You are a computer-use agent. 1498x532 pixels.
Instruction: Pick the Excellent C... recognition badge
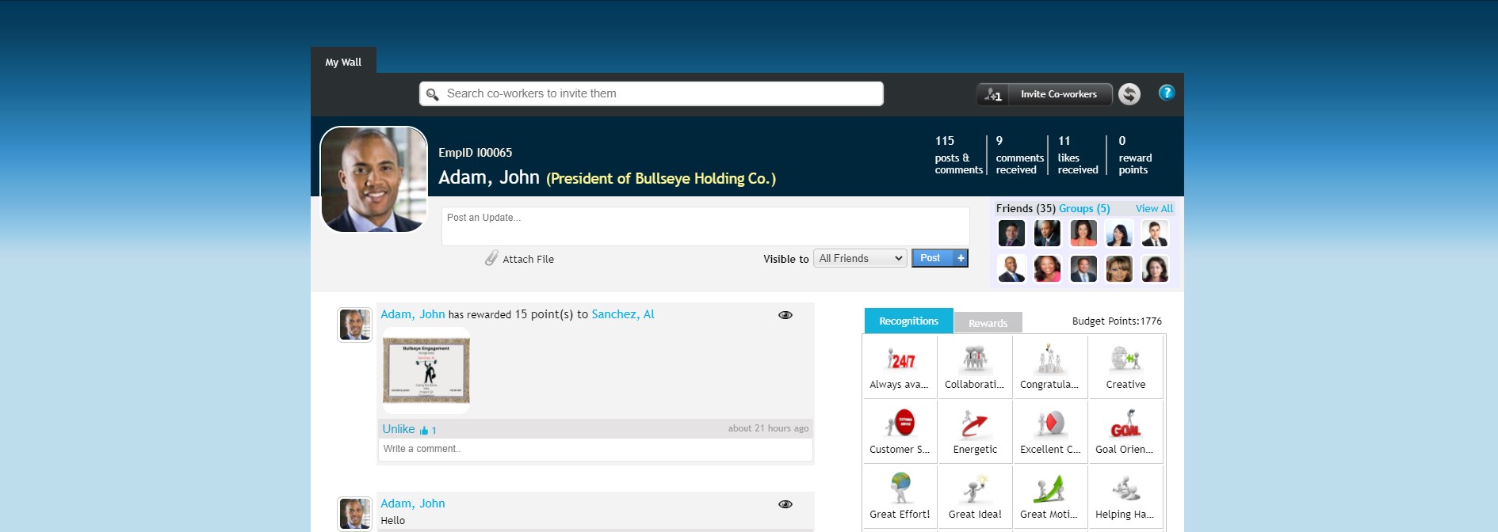pyautogui.click(x=1049, y=431)
